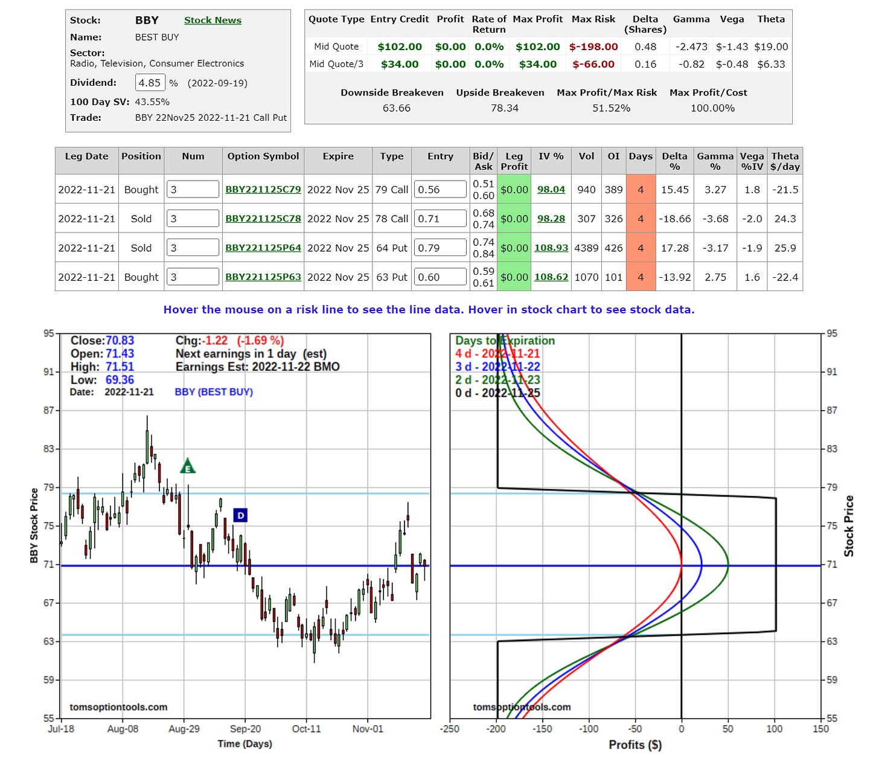Click Bought position in 63 Put row

[x=141, y=277]
